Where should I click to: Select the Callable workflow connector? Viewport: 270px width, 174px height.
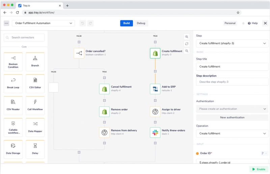point(13,128)
